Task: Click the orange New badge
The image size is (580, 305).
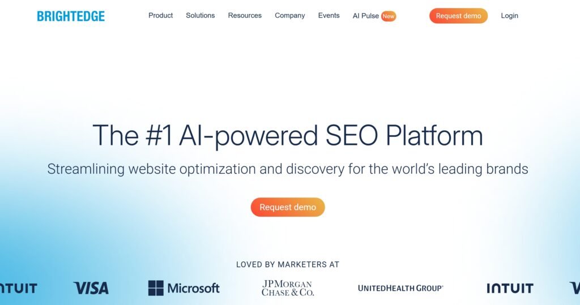Action: click(389, 16)
